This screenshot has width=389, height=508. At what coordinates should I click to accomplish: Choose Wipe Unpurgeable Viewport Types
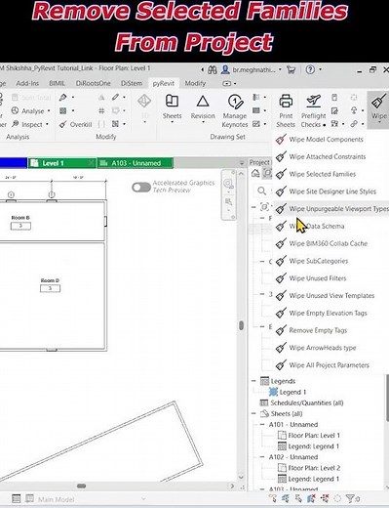[331, 209]
